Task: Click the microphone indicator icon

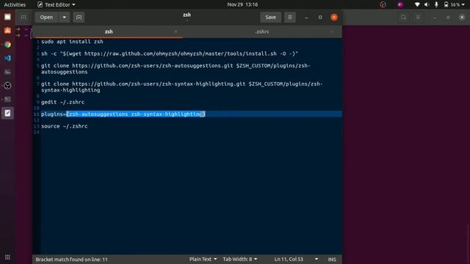Action: pos(436,4)
